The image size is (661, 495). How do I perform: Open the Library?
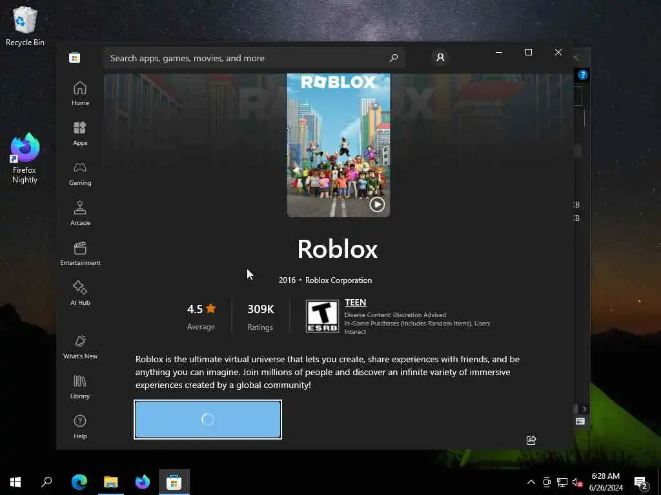(80, 387)
